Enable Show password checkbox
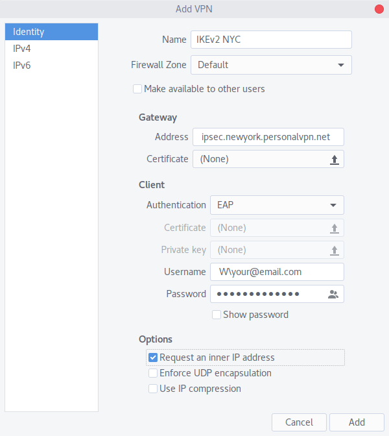This screenshot has width=389, height=436. click(217, 315)
